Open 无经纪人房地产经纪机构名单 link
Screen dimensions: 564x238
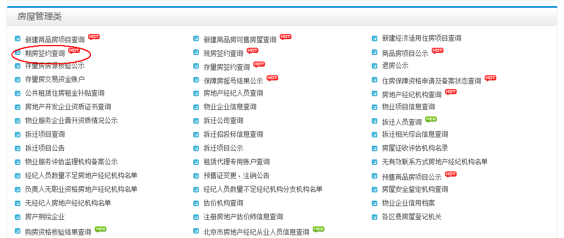pyautogui.click(x=68, y=203)
